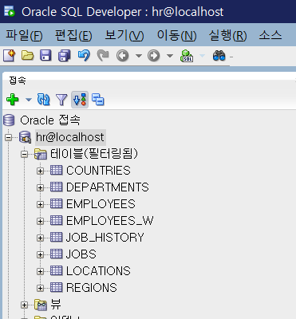
Task: Open the 보기(V) menu
Action: [124, 35]
